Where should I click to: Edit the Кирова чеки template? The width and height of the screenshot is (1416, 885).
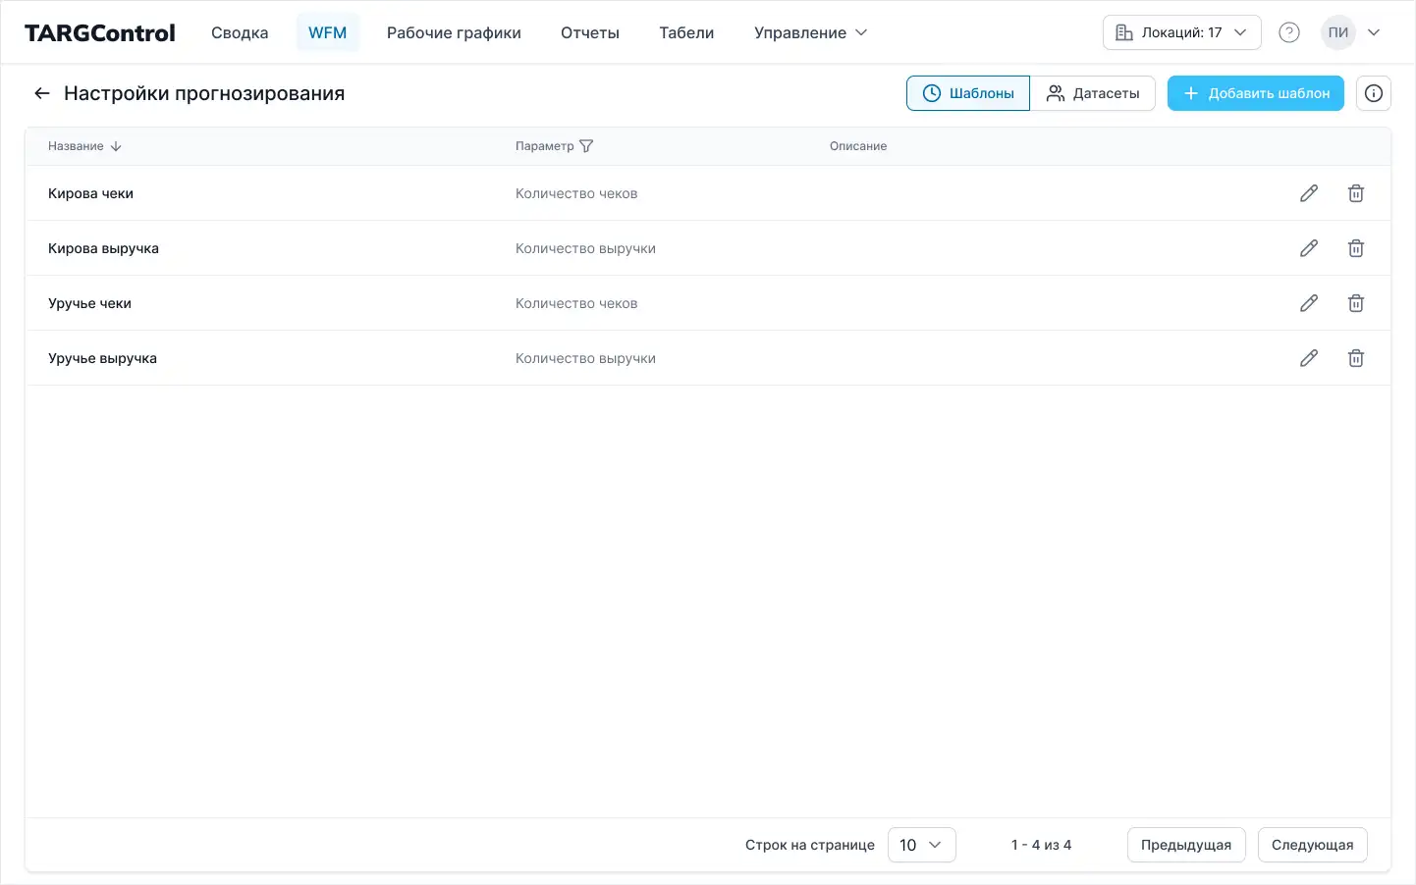[x=1309, y=193]
